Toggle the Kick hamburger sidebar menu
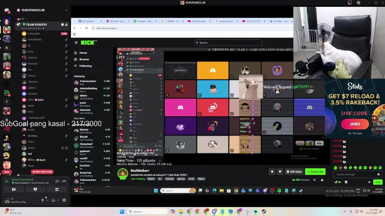Image resolution: width=385 pixels, height=216 pixels. (x=76, y=43)
